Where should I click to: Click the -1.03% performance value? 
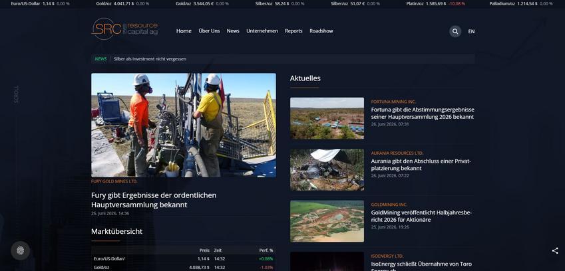[266, 268]
